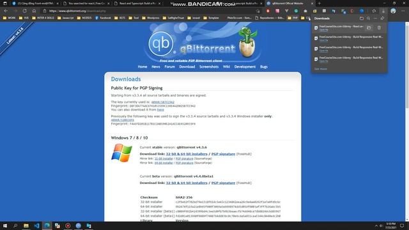
Task: Click the qBittorrent qb logo
Action: coord(161,43)
